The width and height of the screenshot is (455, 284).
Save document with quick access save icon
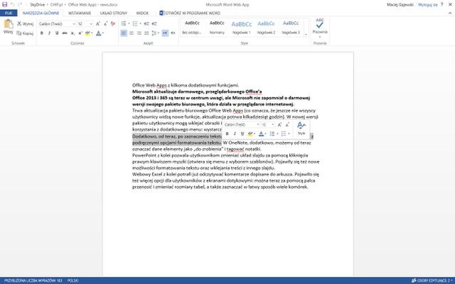(4, 5)
